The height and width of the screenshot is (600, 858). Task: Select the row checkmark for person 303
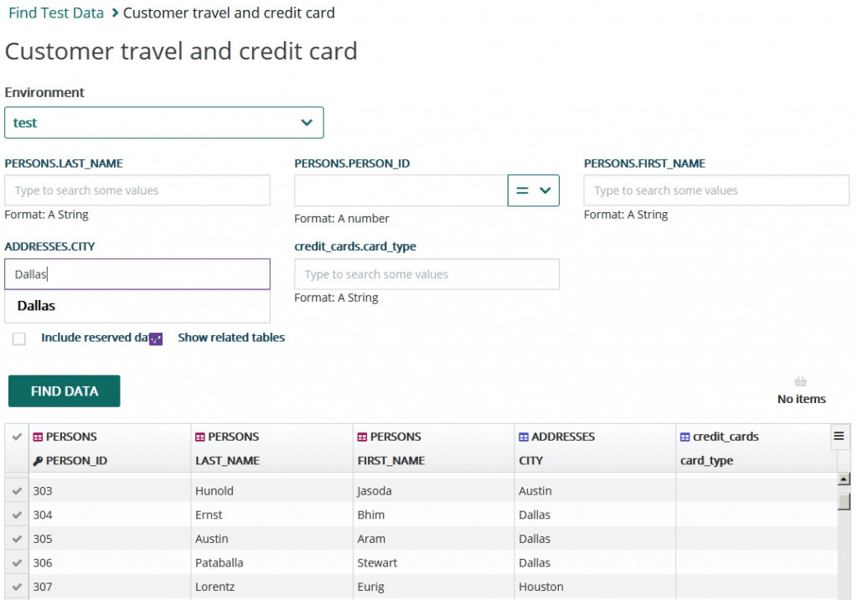tap(17, 491)
